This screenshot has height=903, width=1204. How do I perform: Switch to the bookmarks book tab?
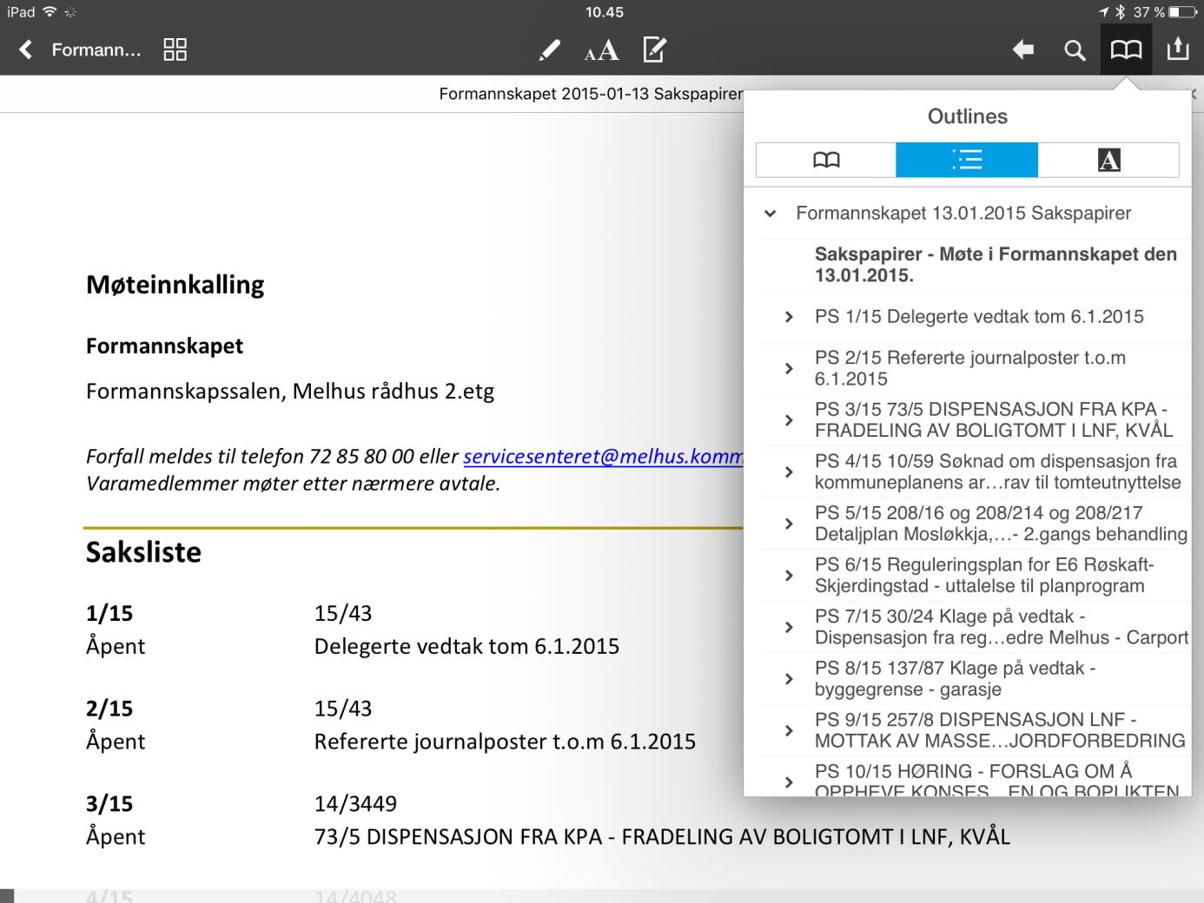[826, 160]
